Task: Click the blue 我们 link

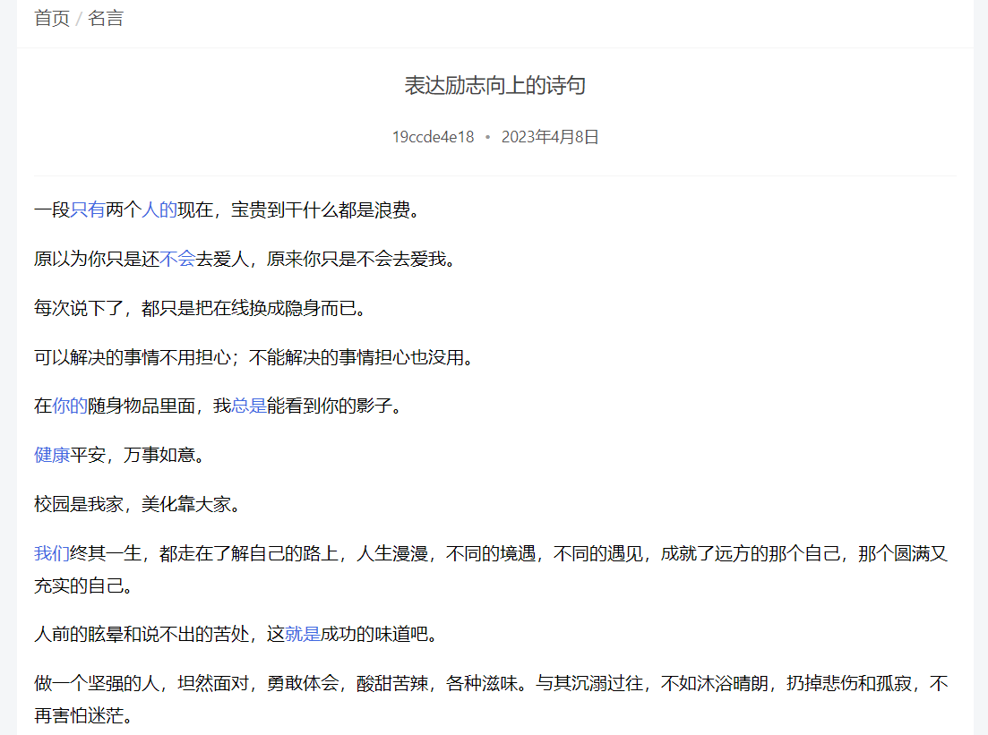Action: [x=52, y=553]
